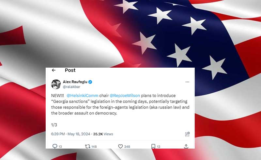Screen dimensions: 261x160
Task: Click the blue verified checkmark badge
Action: click(x=90, y=82)
